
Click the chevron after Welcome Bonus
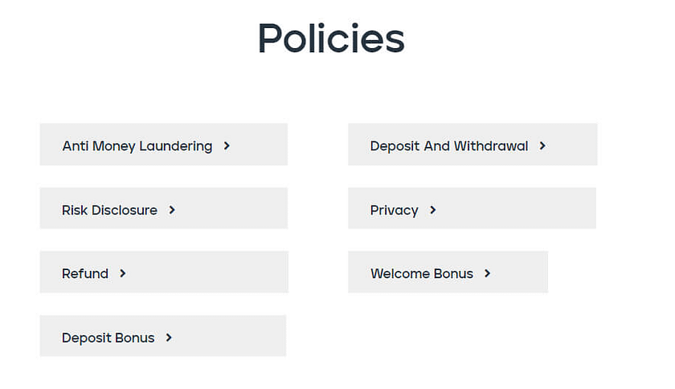click(487, 273)
